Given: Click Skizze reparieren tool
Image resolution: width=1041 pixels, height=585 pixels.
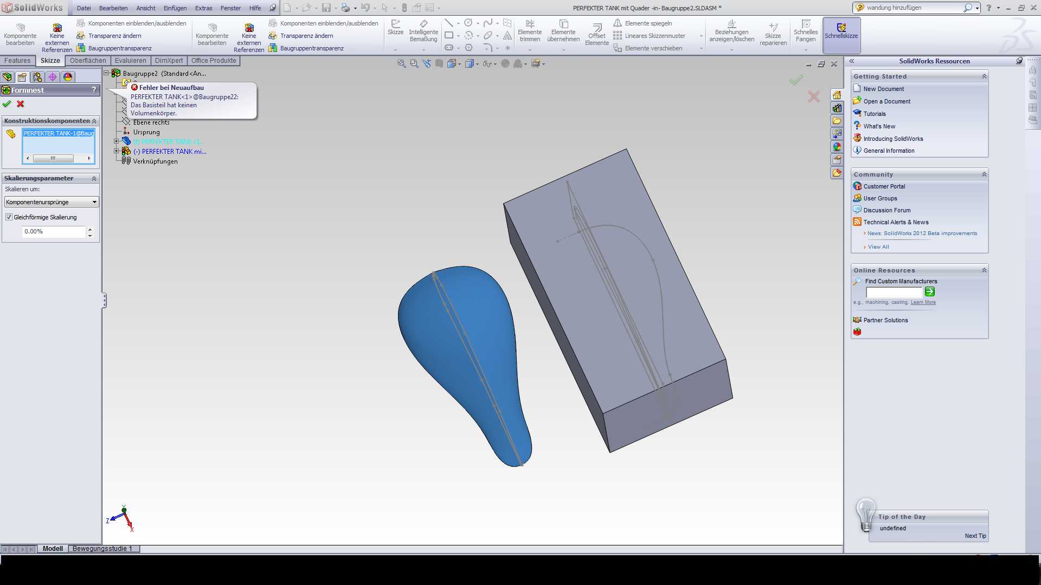Looking at the screenshot, I should click(773, 35).
